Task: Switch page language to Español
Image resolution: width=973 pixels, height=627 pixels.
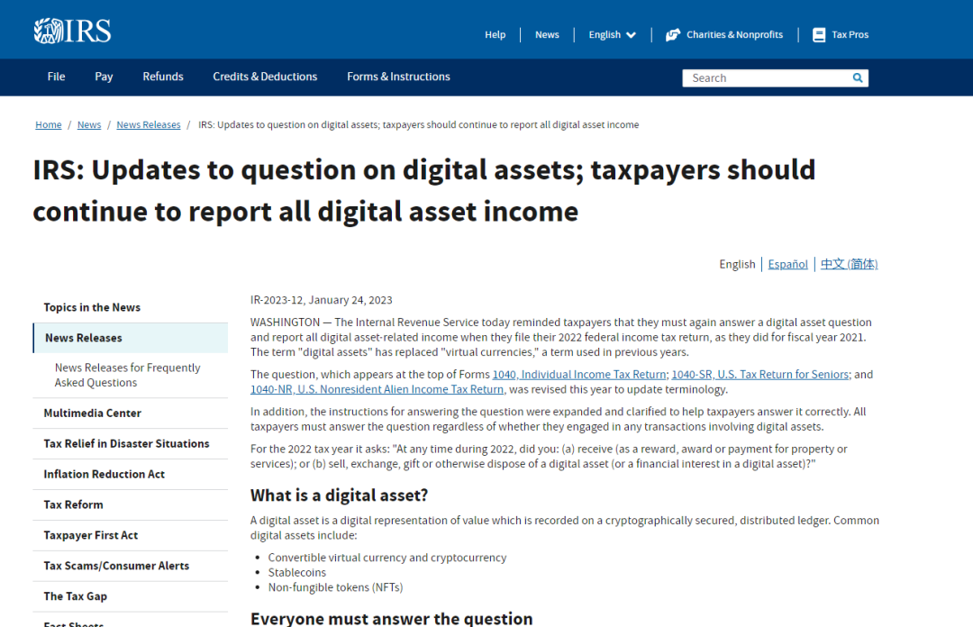Action: [787, 264]
